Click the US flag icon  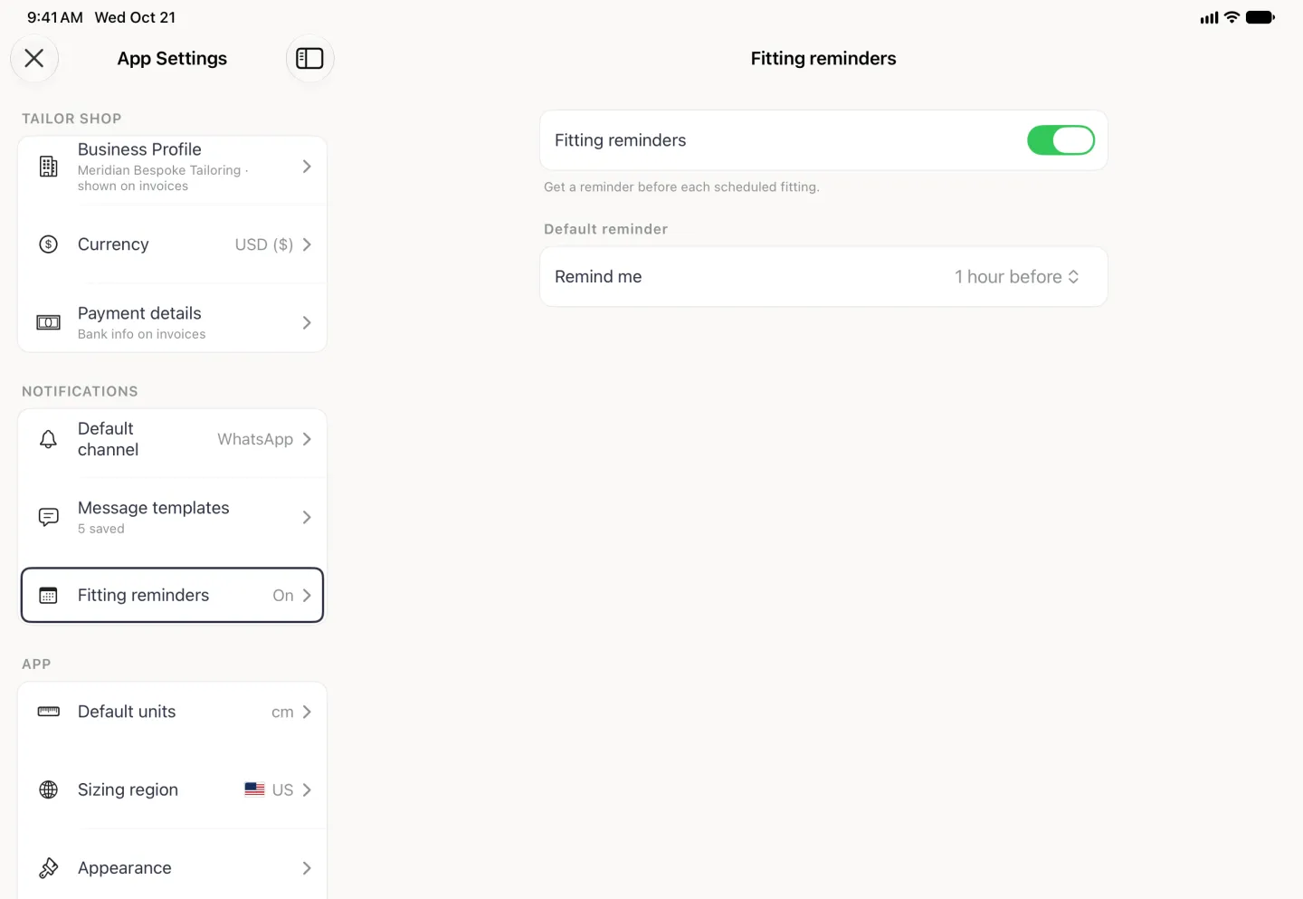[254, 789]
